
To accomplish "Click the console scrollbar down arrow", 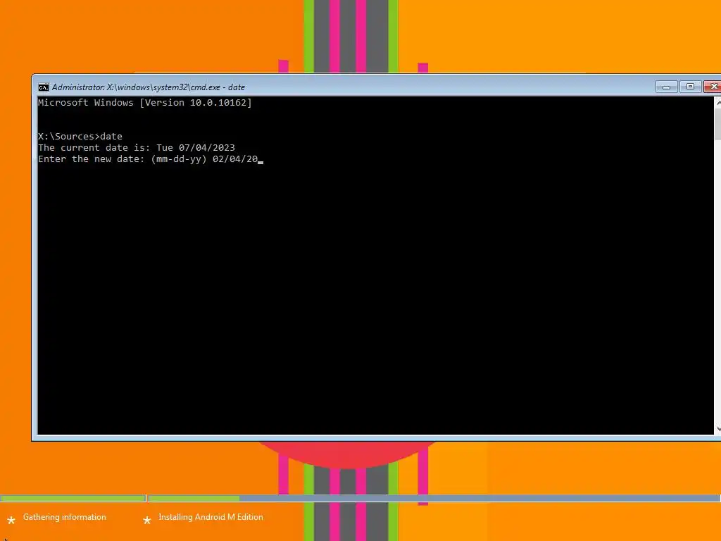I will point(718,429).
